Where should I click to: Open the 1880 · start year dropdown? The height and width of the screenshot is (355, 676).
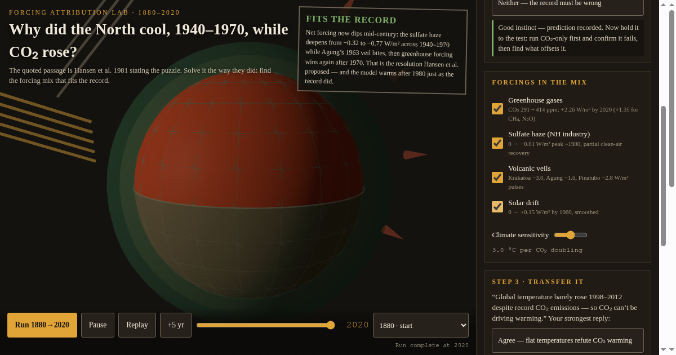pyautogui.click(x=421, y=325)
